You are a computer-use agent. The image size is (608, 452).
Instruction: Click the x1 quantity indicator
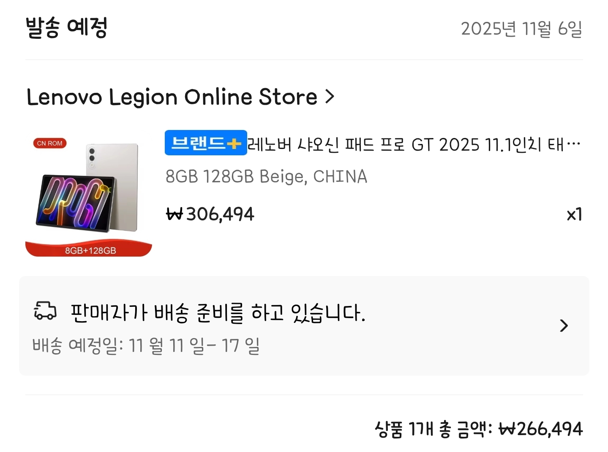click(x=574, y=214)
